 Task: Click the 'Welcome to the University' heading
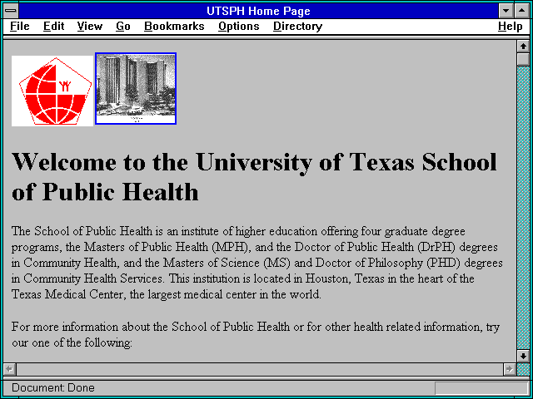254,176
